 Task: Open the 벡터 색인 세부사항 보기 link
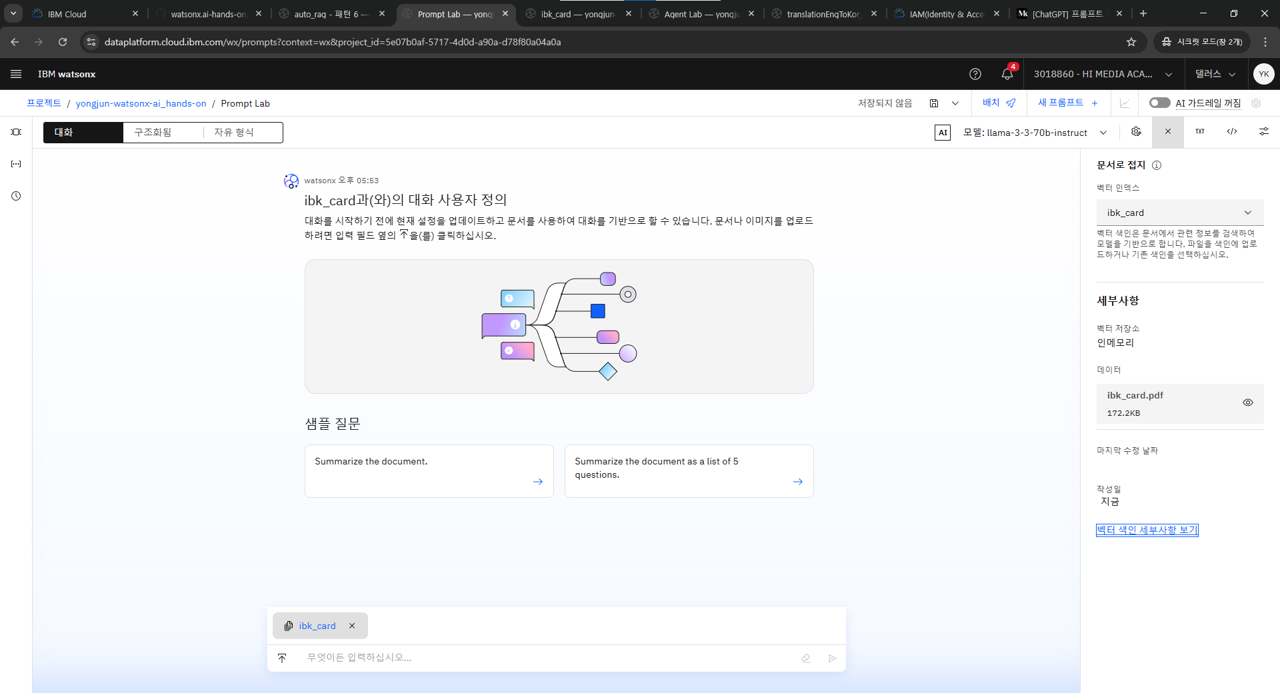1147,530
